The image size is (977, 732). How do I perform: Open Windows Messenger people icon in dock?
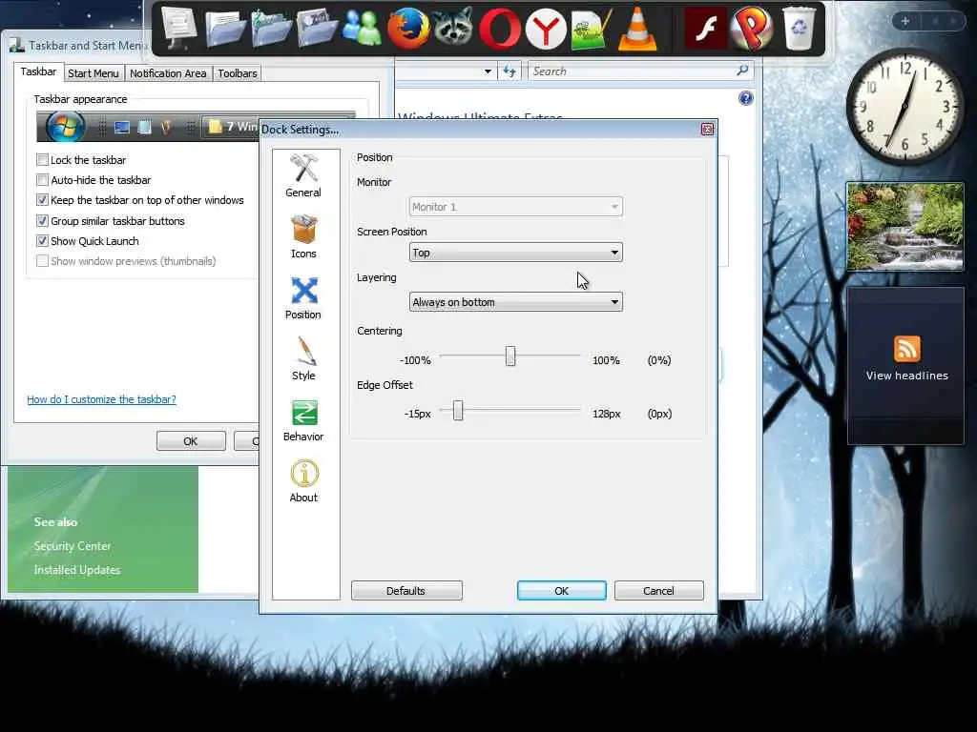tap(362, 29)
